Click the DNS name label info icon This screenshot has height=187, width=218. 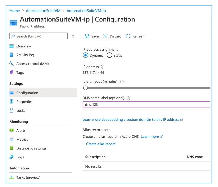click(128, 98)
